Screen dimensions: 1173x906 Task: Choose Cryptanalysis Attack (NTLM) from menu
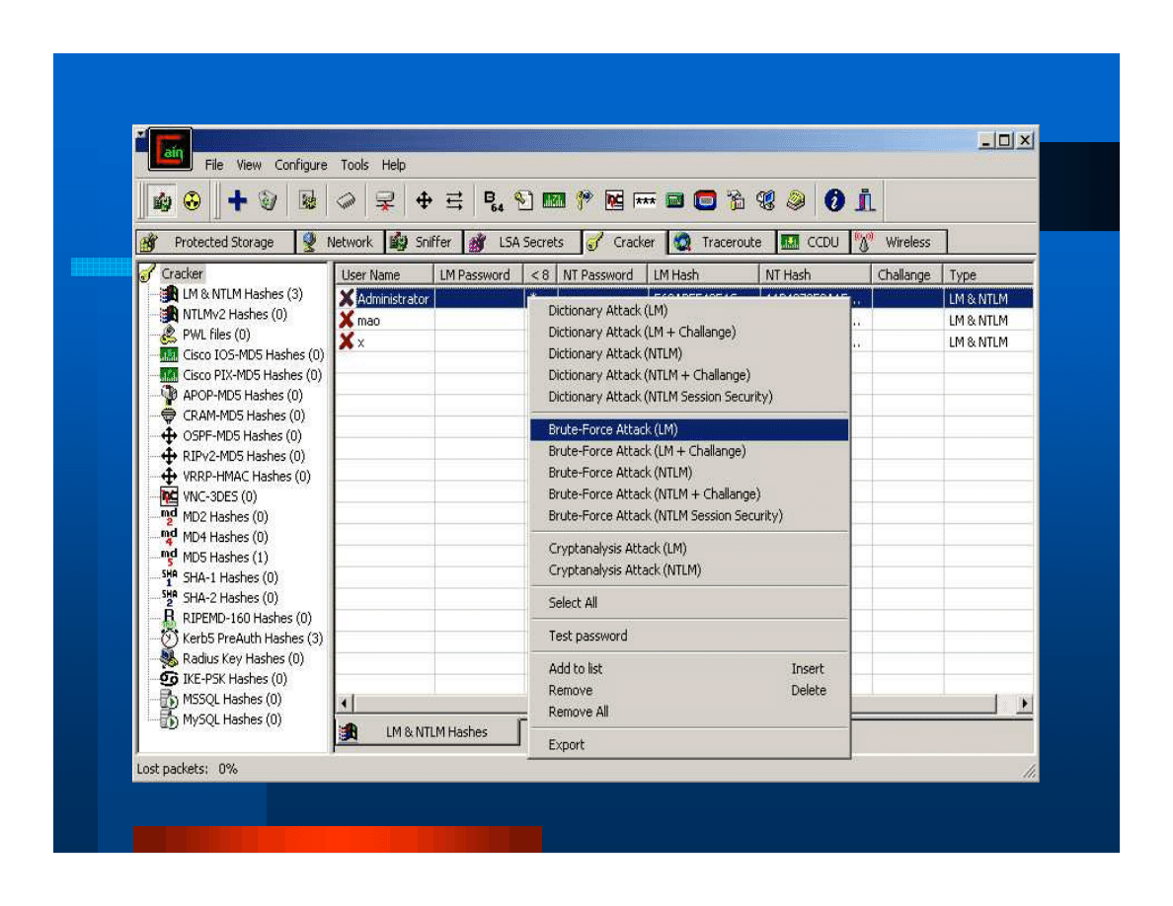(625, 570)
